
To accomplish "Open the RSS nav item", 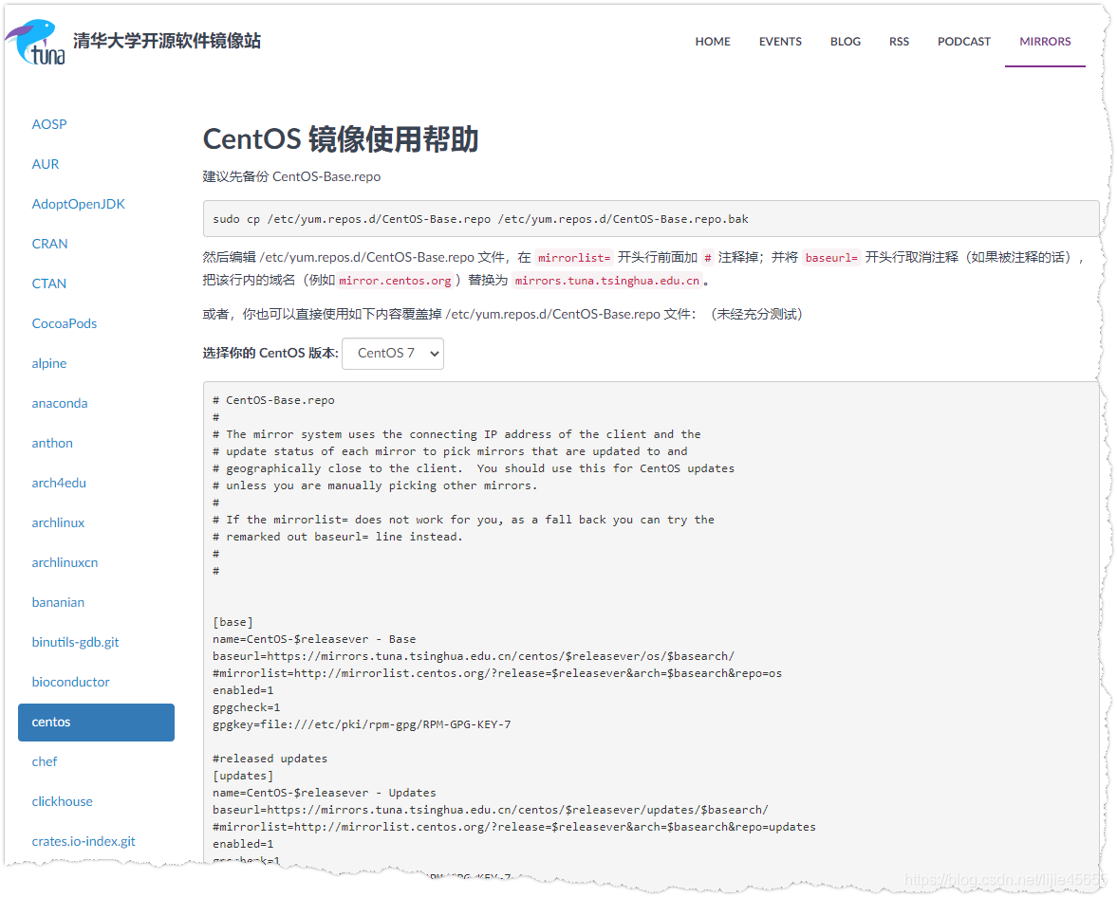I will [899, 42].
